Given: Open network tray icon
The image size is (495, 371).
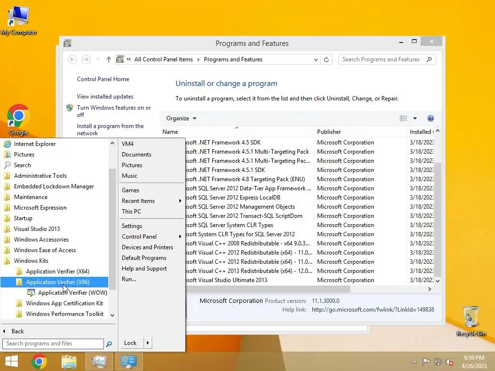Looking at the screenshot, I should [x=438, y=361].
